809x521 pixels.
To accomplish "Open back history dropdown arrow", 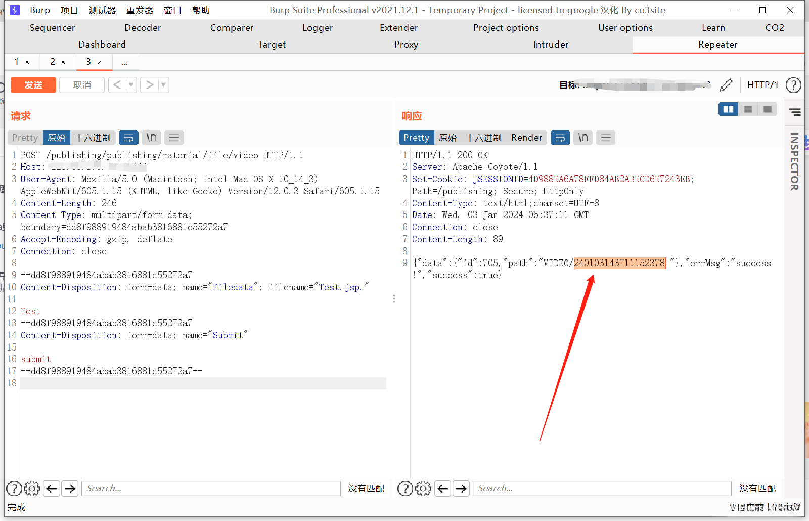I will (131, 85).
